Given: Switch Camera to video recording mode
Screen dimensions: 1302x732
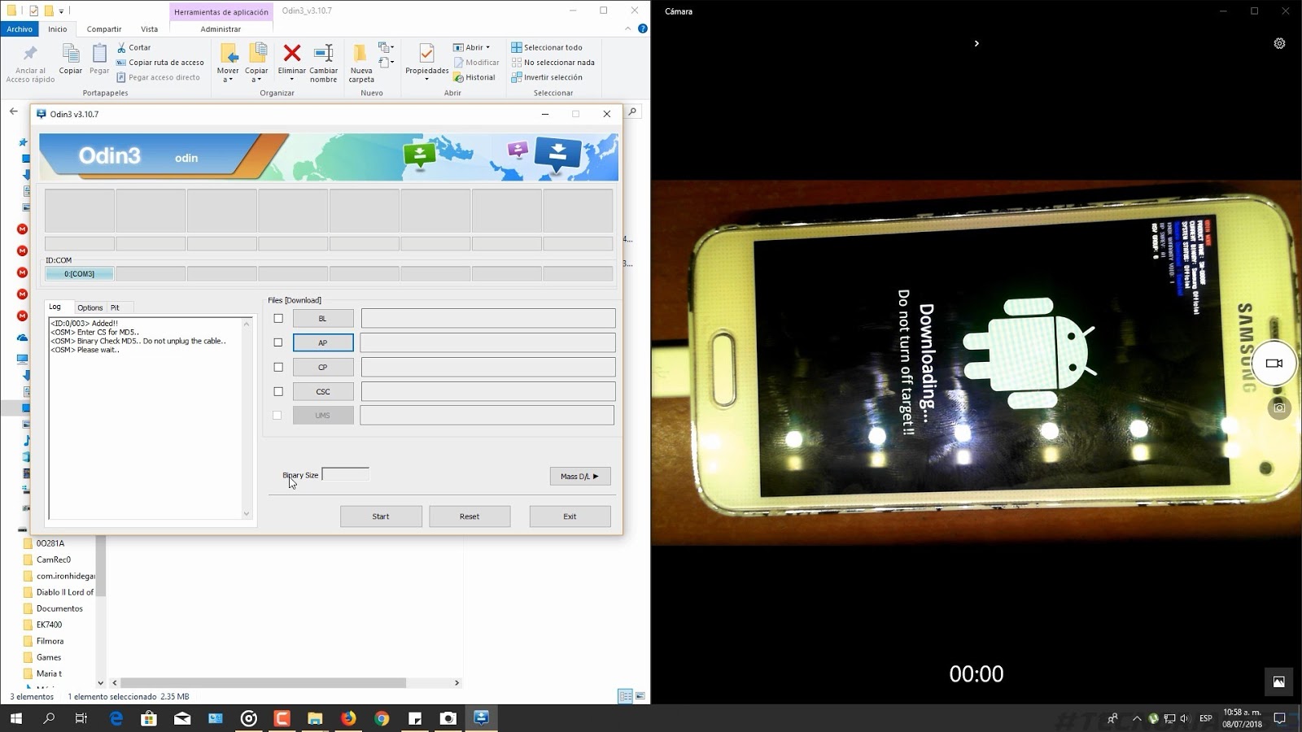Looking at the screenshot, I should [1274, 364].
